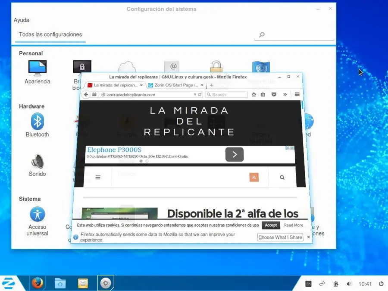Open Elephone P3000S ad link

tap(114, 150)
